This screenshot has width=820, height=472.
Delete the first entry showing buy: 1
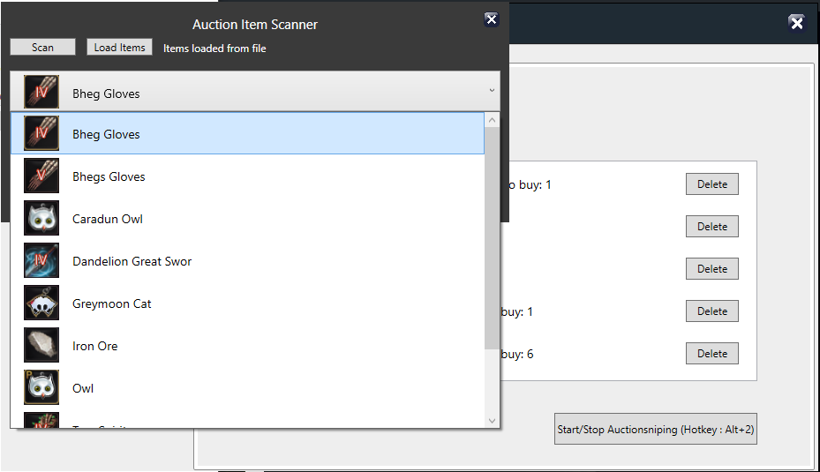point(711,184)
